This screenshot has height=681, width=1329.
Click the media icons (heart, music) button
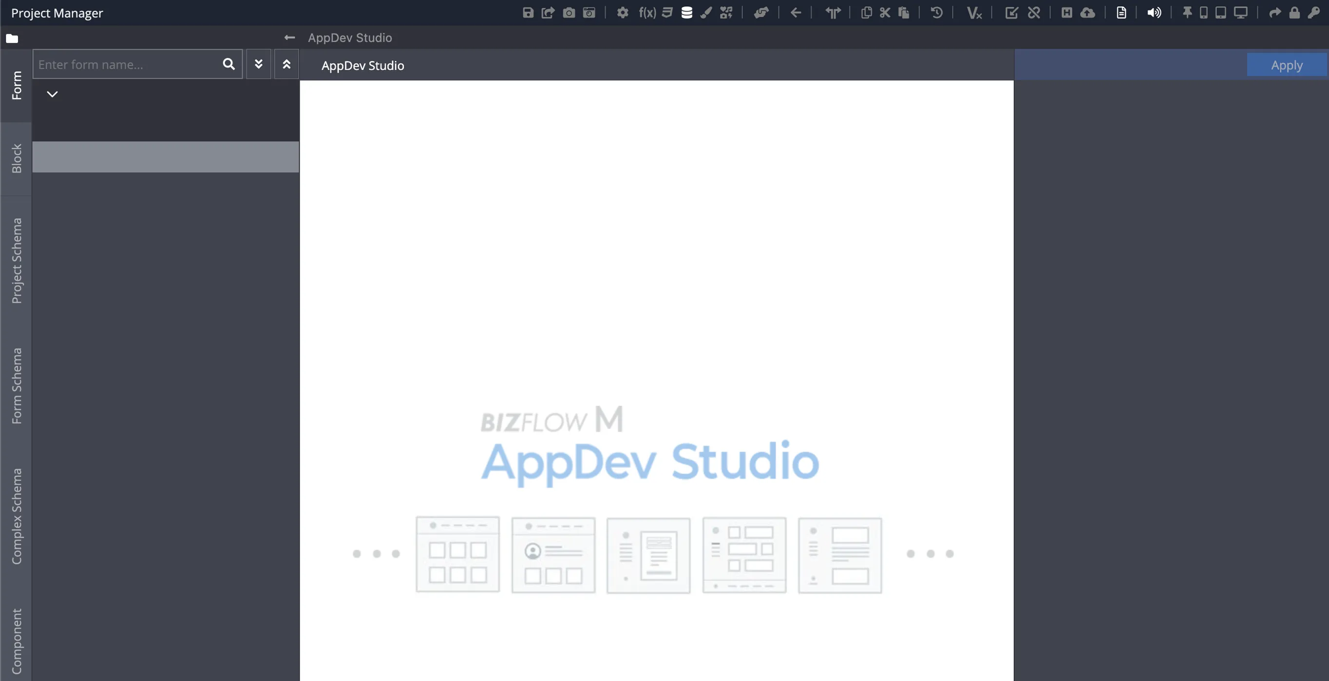pyautogui.click(x=726, y=12)
